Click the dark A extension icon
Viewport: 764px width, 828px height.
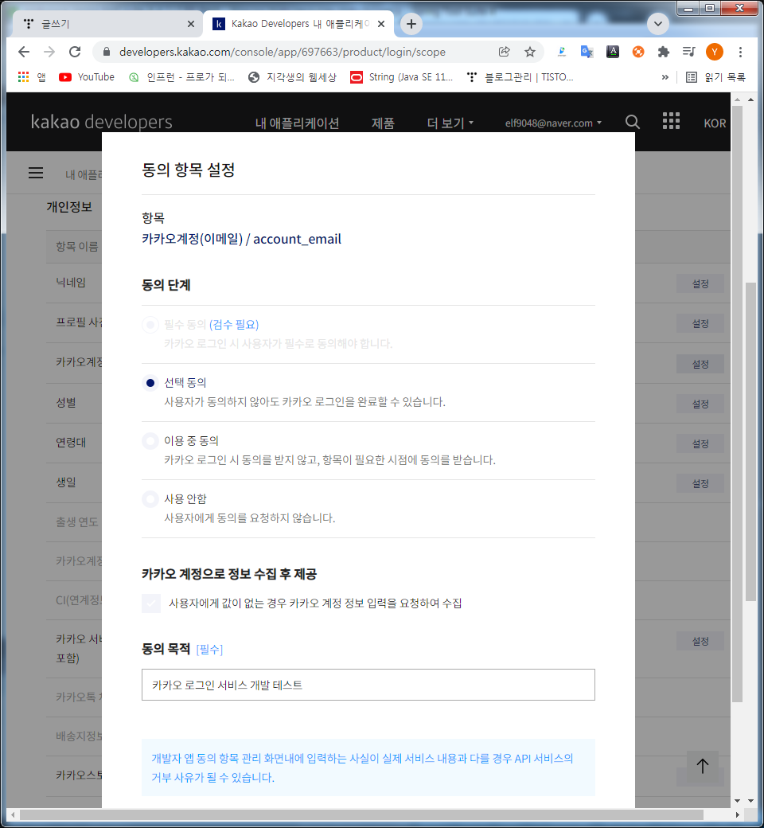(613, 52)
